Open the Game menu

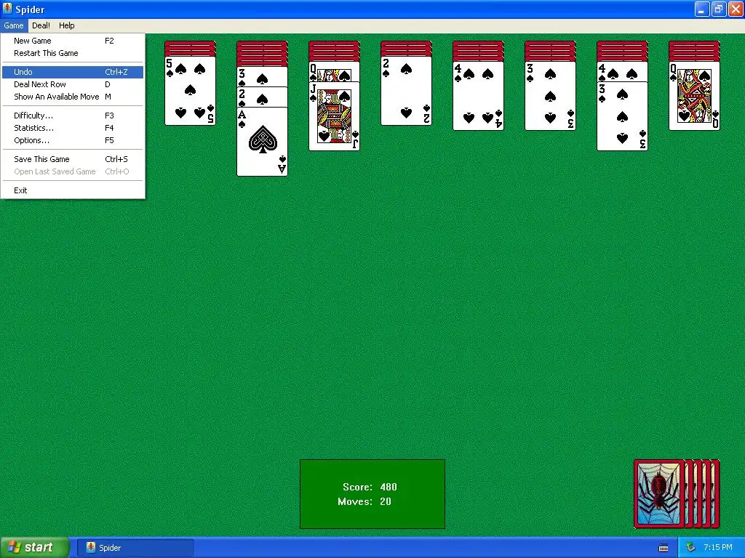14,25
